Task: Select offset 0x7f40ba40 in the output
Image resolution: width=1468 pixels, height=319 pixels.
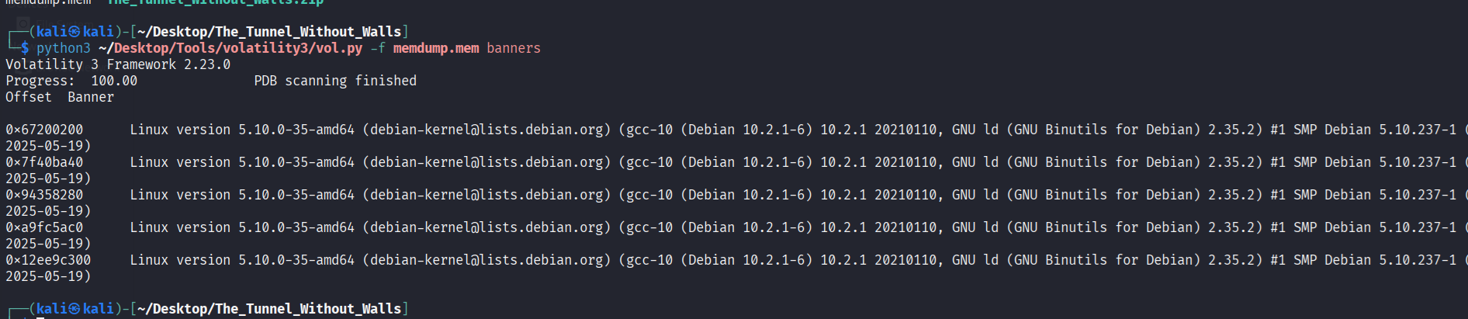Action: tap(44, 162)
